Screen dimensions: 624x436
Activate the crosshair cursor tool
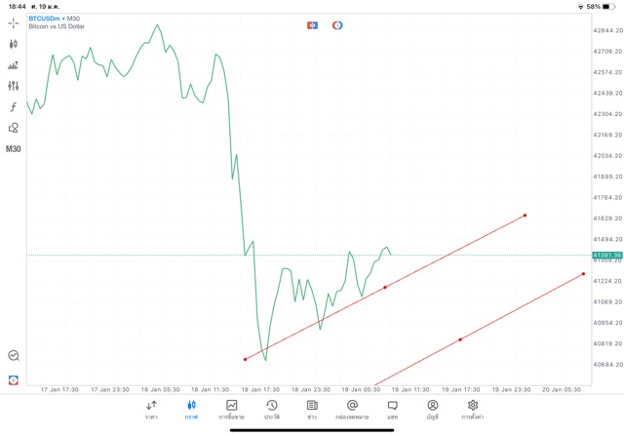coord(14,22)
